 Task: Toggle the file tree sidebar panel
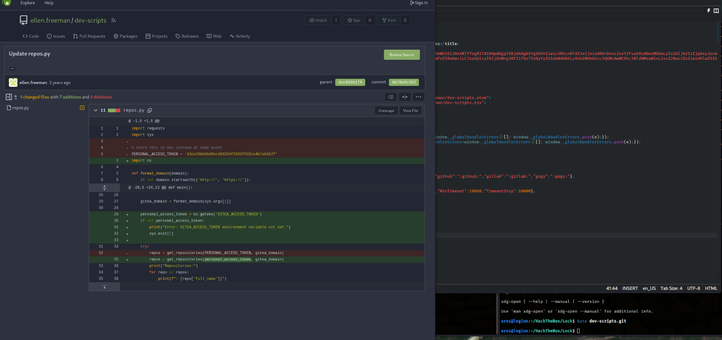pyautogui.click(x=9, y=97)
